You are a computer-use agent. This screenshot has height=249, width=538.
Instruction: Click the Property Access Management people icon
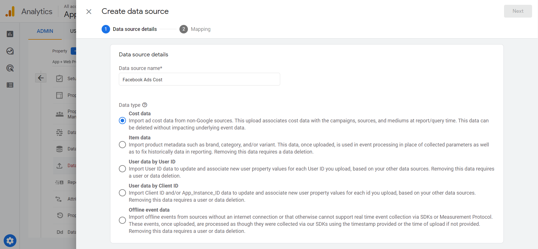pyautogui.click(x=59, y=114)
